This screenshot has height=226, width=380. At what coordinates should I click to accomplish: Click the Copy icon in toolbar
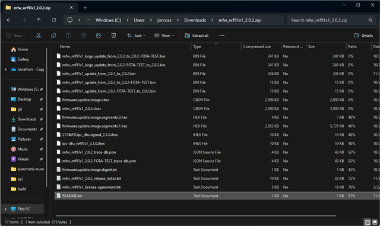coord(53,36)
